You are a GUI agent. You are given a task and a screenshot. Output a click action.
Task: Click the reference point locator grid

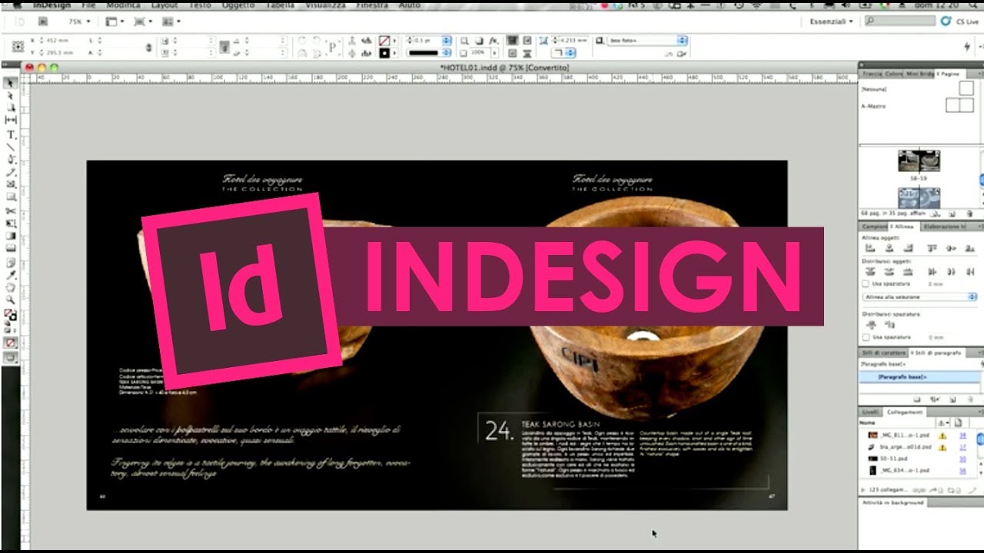click(x=18, y=46)
